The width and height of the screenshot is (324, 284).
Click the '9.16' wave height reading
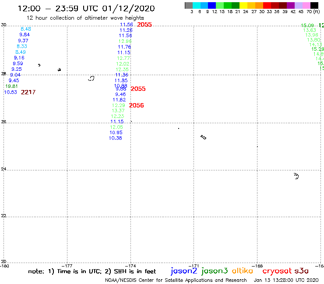click(19, 58)
